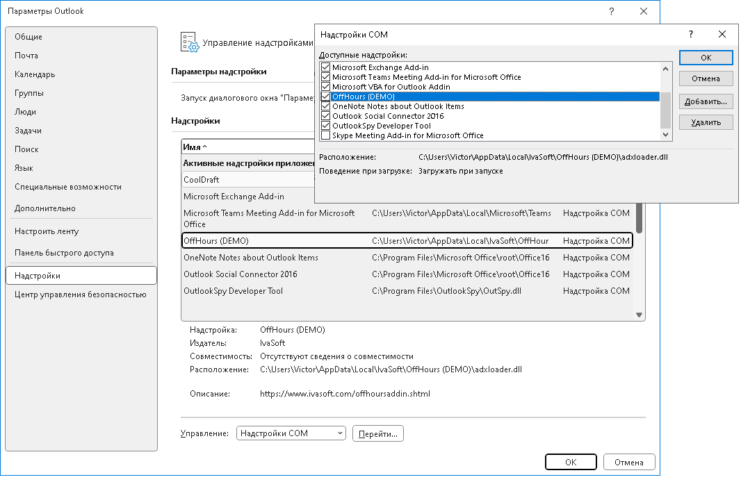The width and height of the screenshot is (741, 482).
Task: Open the Календарь settings category
Action: (81, 74)
